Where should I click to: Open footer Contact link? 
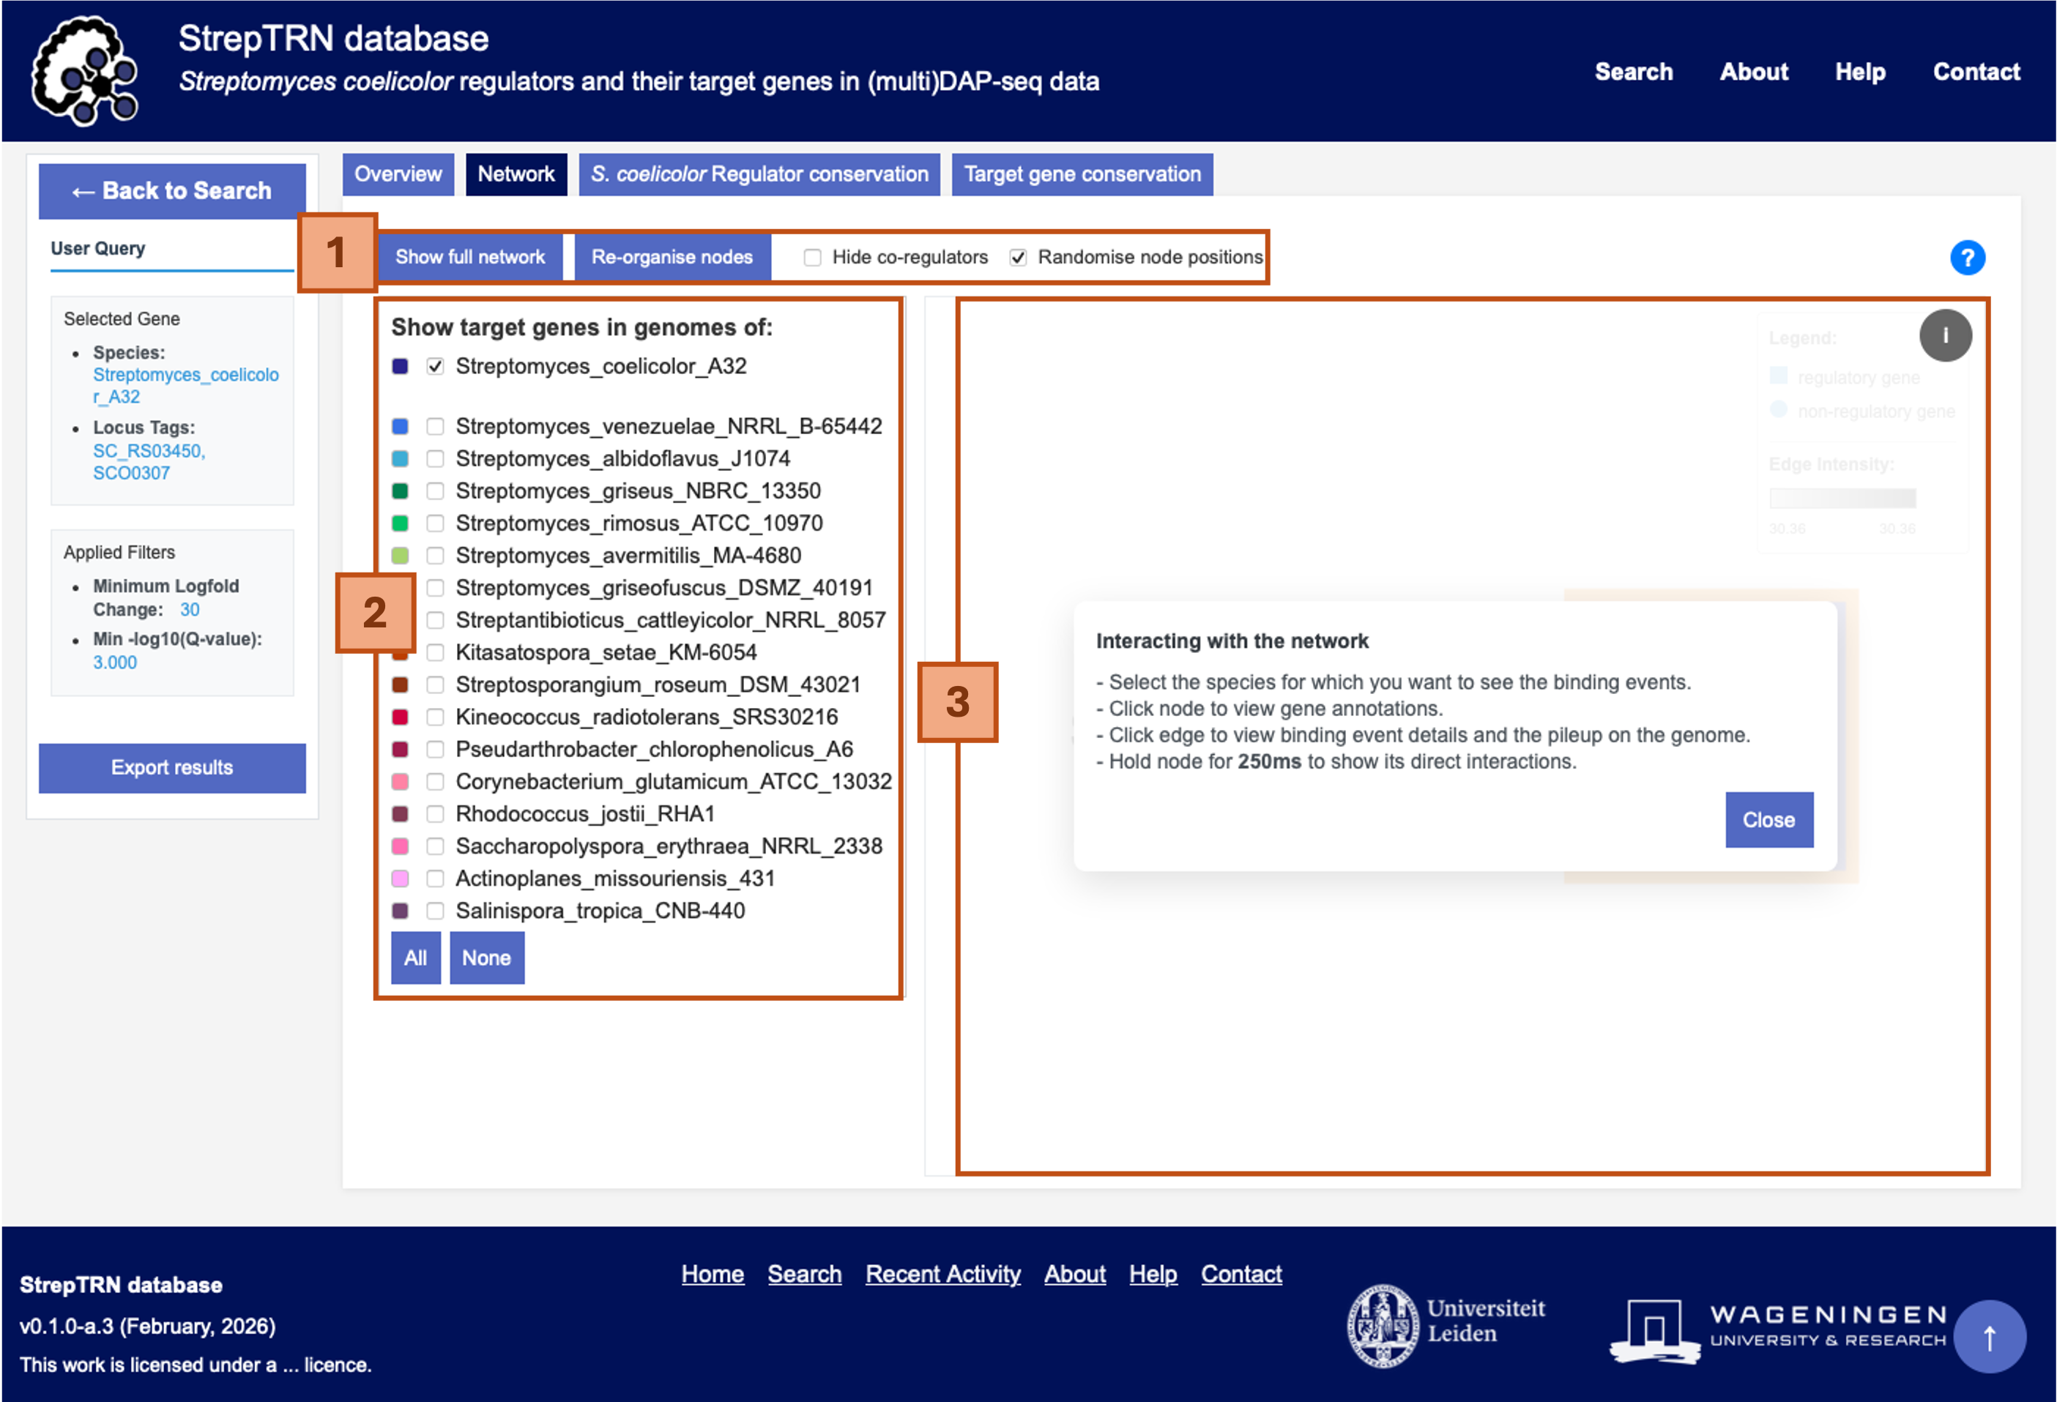(1241, 1275)
